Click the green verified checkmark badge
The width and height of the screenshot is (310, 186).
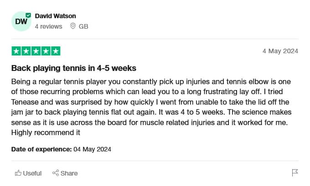pos(28,15)
